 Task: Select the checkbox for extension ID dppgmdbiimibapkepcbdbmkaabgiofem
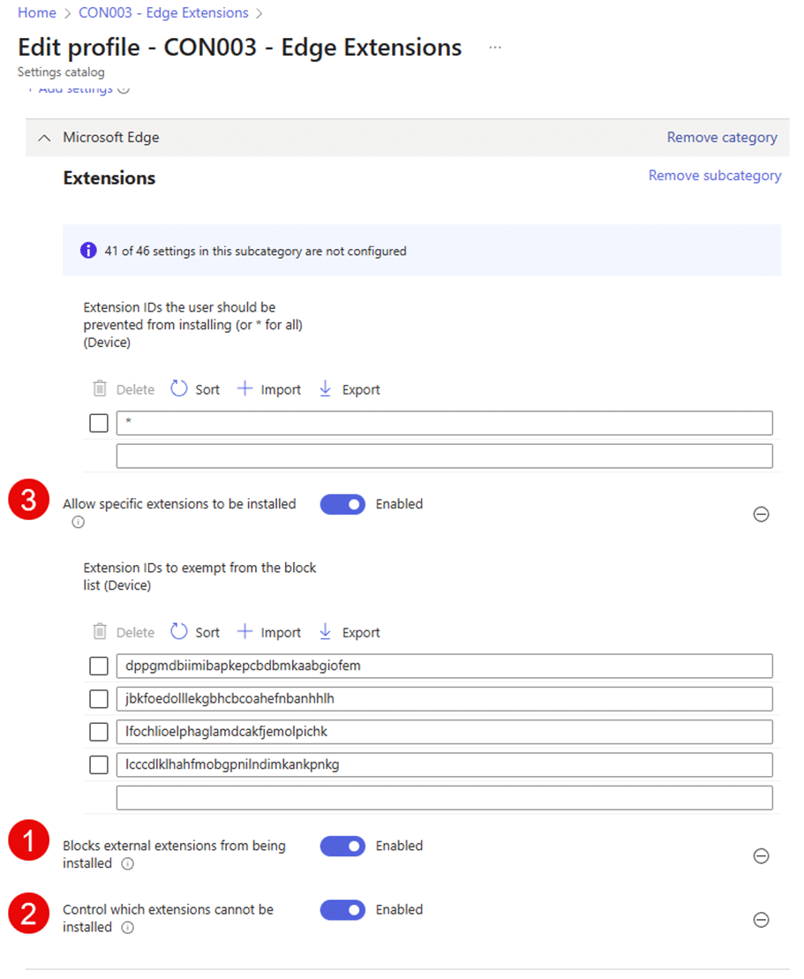pos(99,666)
